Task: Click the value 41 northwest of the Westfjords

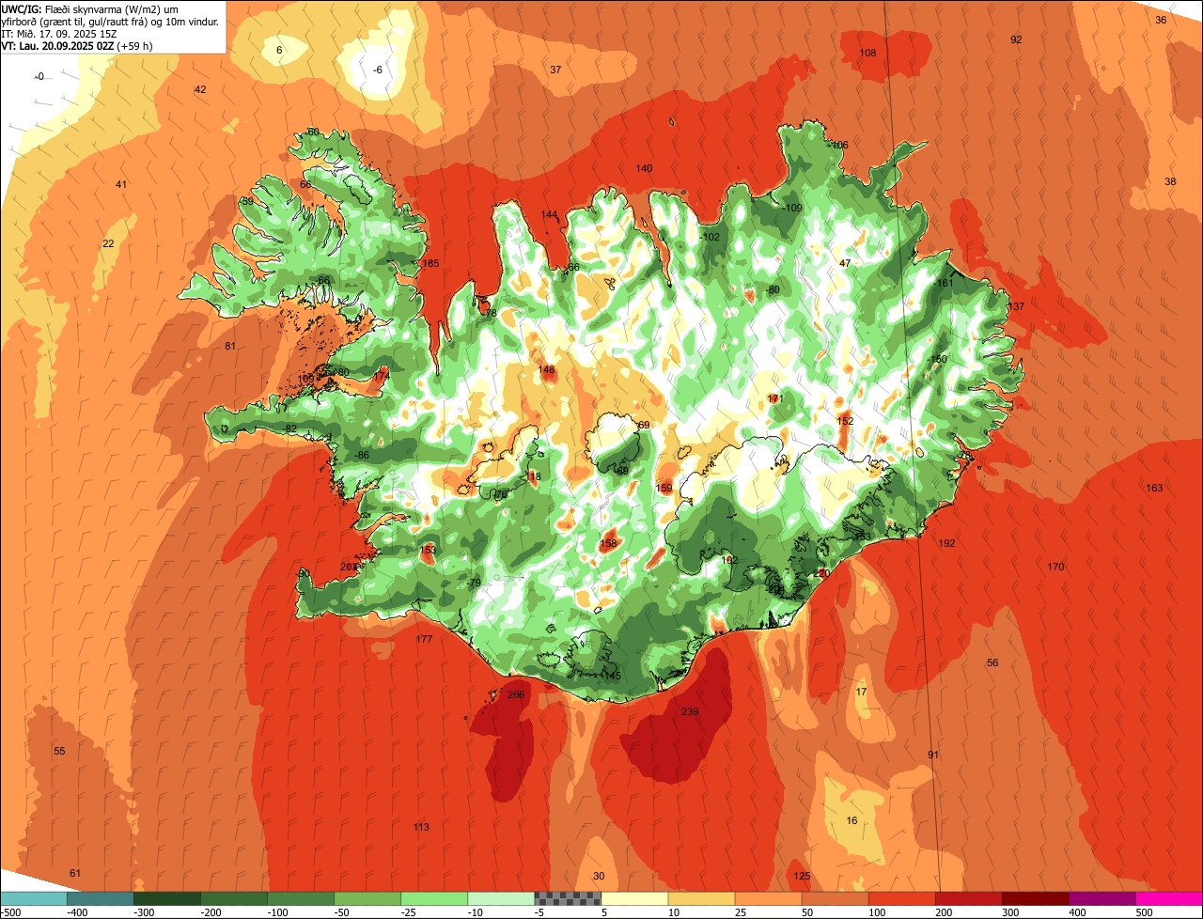Action: (x=121, y=184)
